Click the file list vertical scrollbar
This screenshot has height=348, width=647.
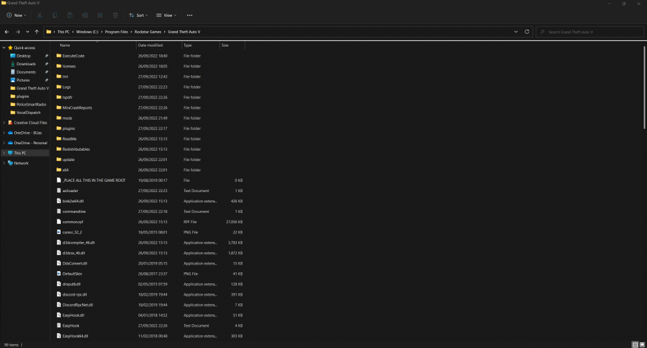[x=644, y=87]
